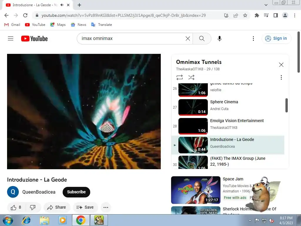Open Gmail bookmark
This screenshot has height=226, width=301.
tap(12, 25)
